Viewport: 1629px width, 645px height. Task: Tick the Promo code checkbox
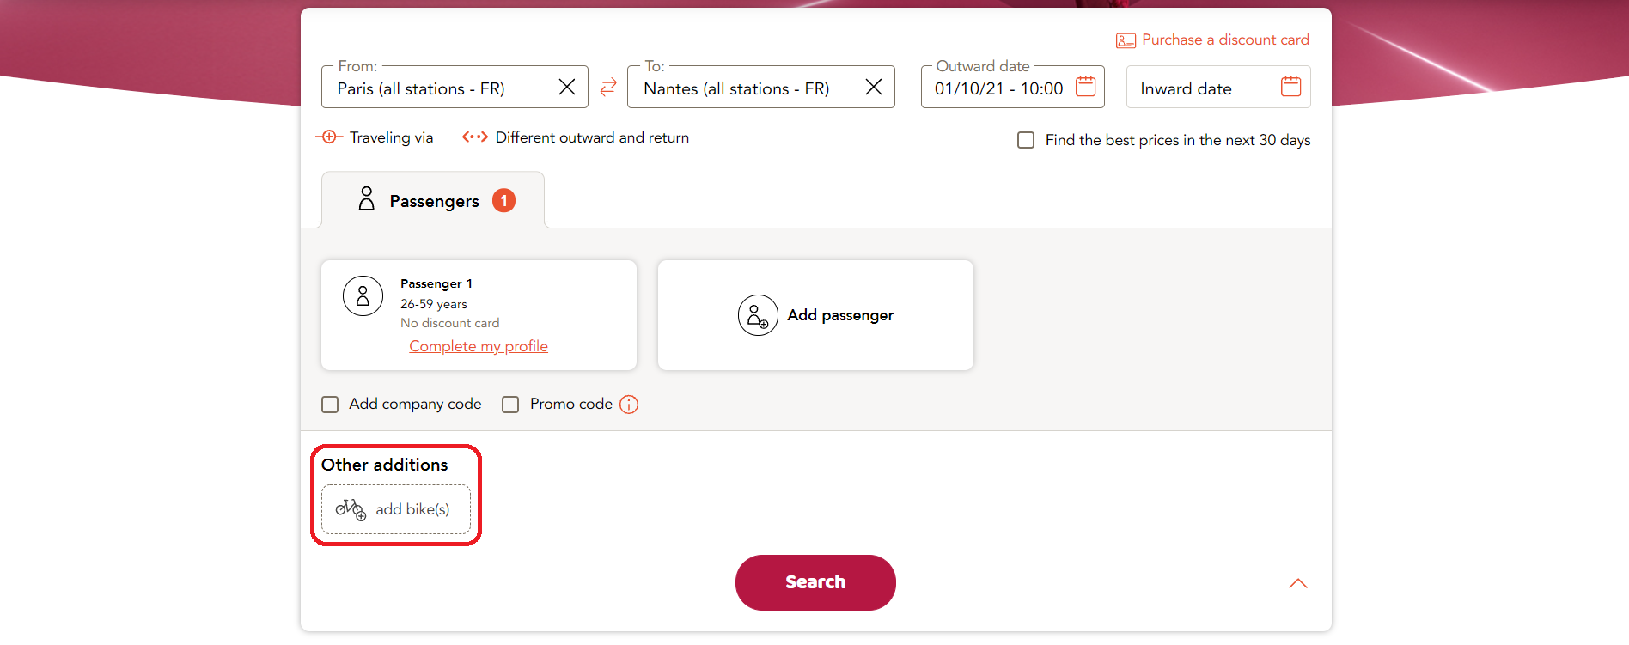[x=510, y=405]
